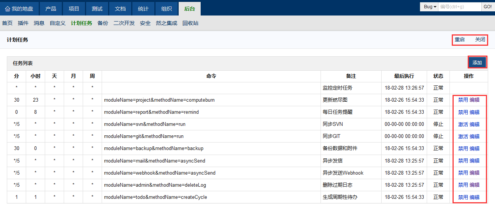Click 编辑 for mail asyncSend task

pos(475,161)
